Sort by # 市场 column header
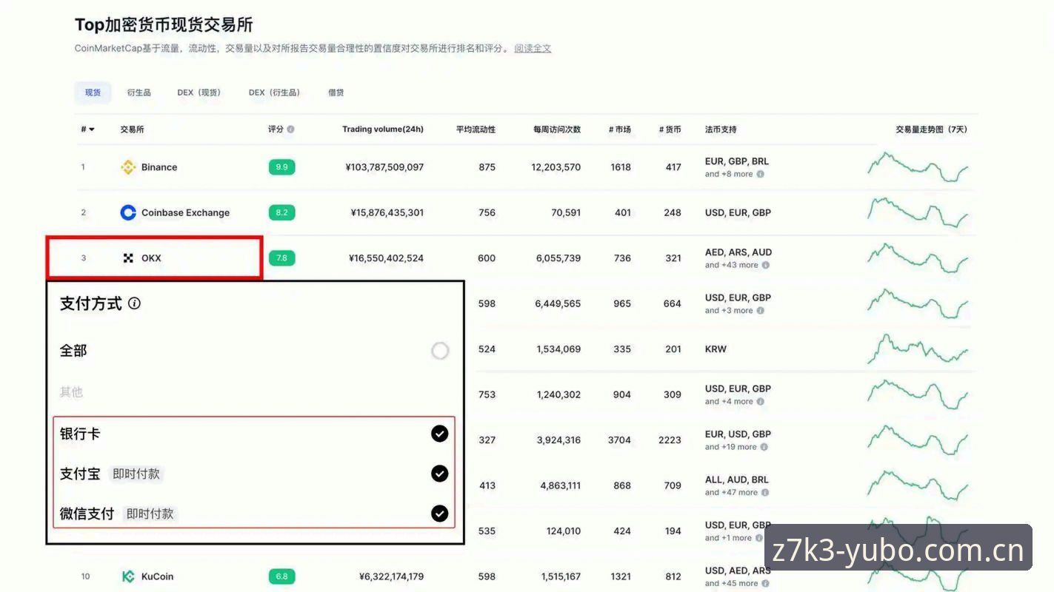This screenshot has height=592, width=1054. (x=620, y=129)
